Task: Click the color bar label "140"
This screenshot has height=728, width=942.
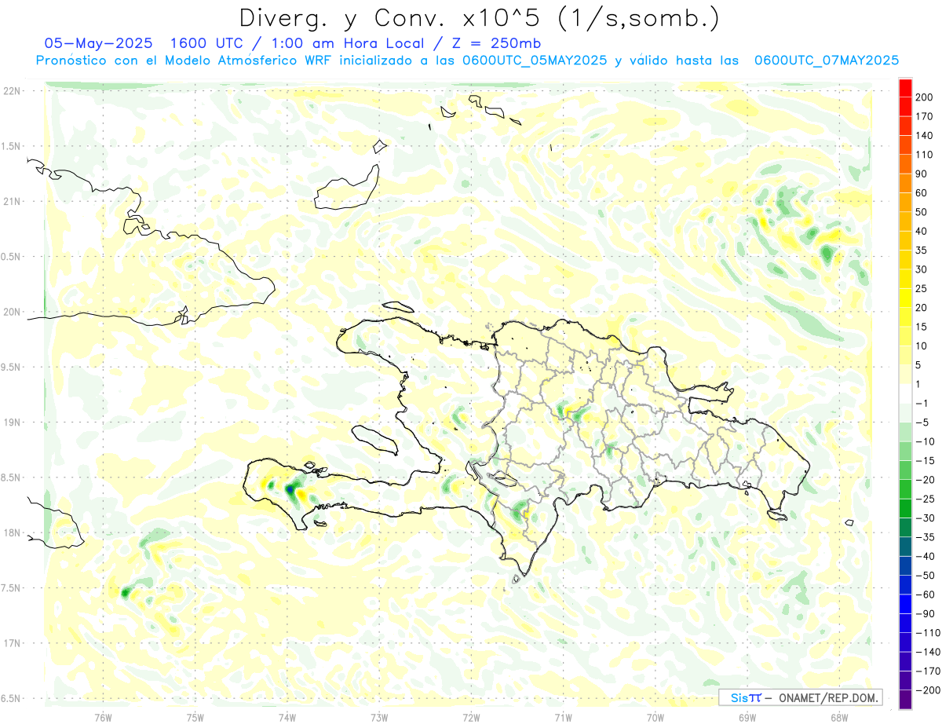Action: 924,135
